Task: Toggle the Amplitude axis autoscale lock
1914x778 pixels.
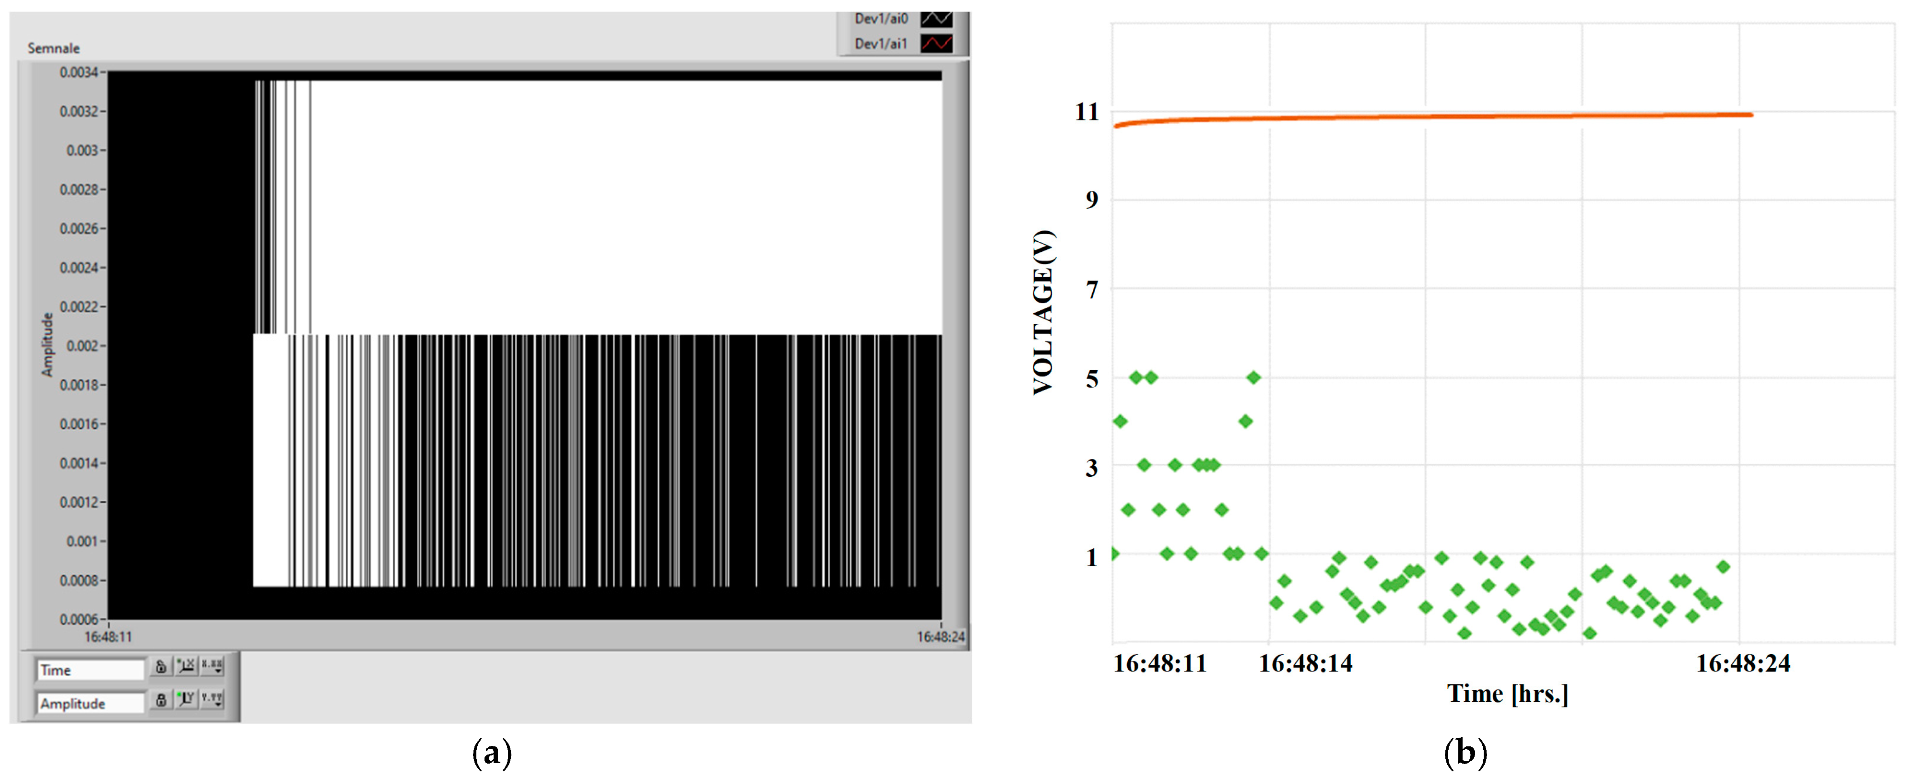Action: click(161, 699)
